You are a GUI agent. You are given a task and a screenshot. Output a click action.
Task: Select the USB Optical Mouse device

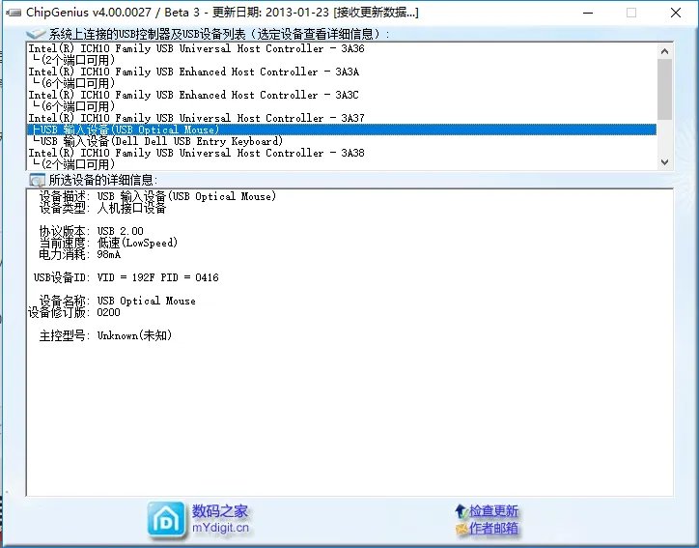pos(126,130)
